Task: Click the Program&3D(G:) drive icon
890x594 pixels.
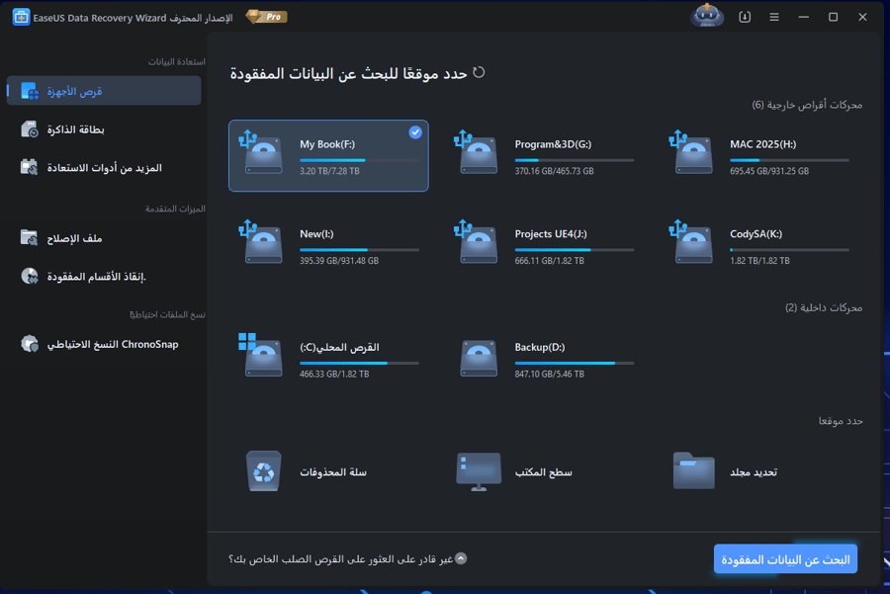Action: (478, 153)
